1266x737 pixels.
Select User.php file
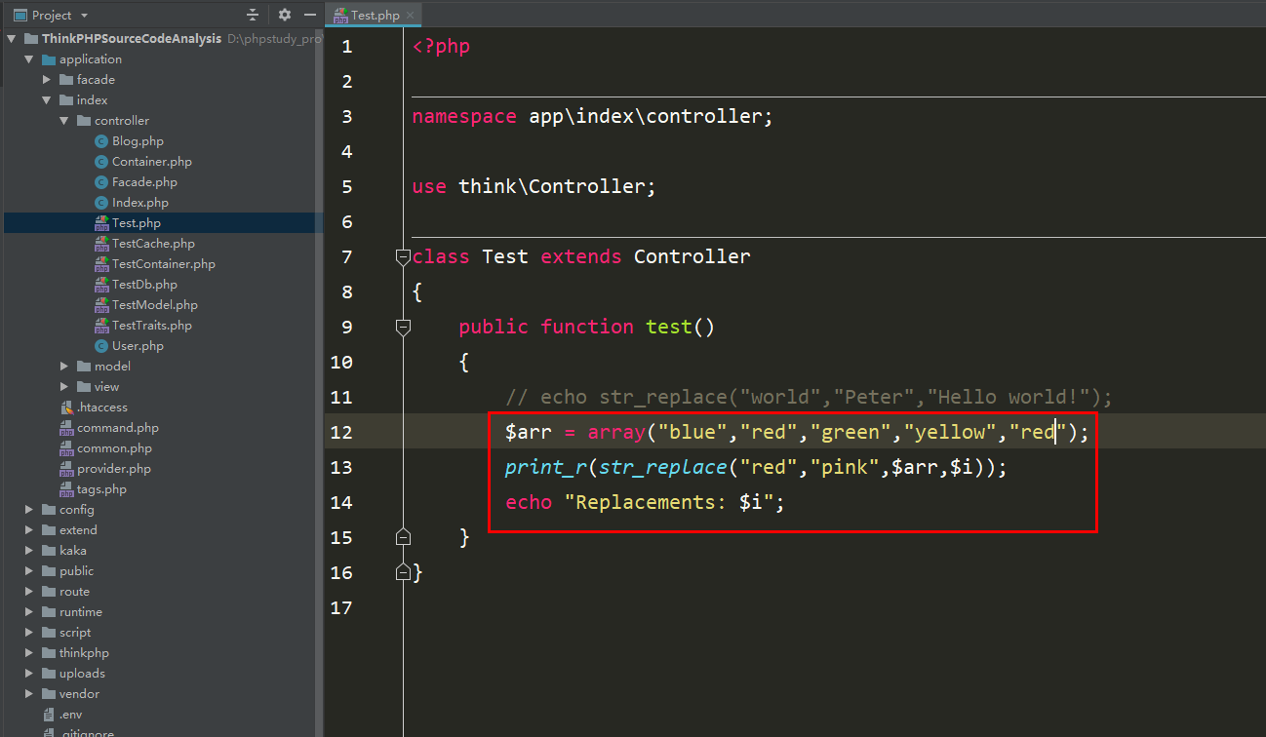pyautogui.click(x=138, y=346)
